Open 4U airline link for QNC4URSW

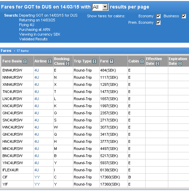pos(37,134)
